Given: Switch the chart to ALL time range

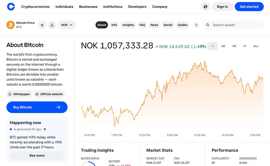Looking at the screenshot, I should [256, 46].
